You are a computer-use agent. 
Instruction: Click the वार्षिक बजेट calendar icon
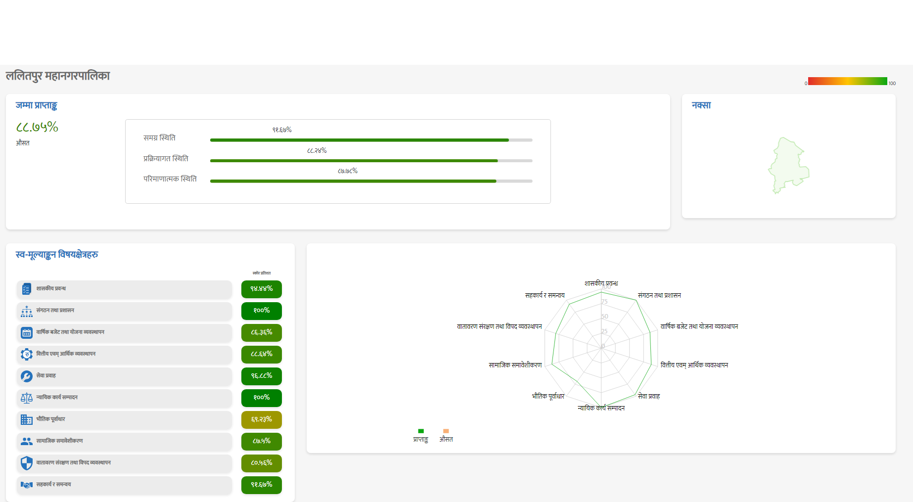[27, 333]
